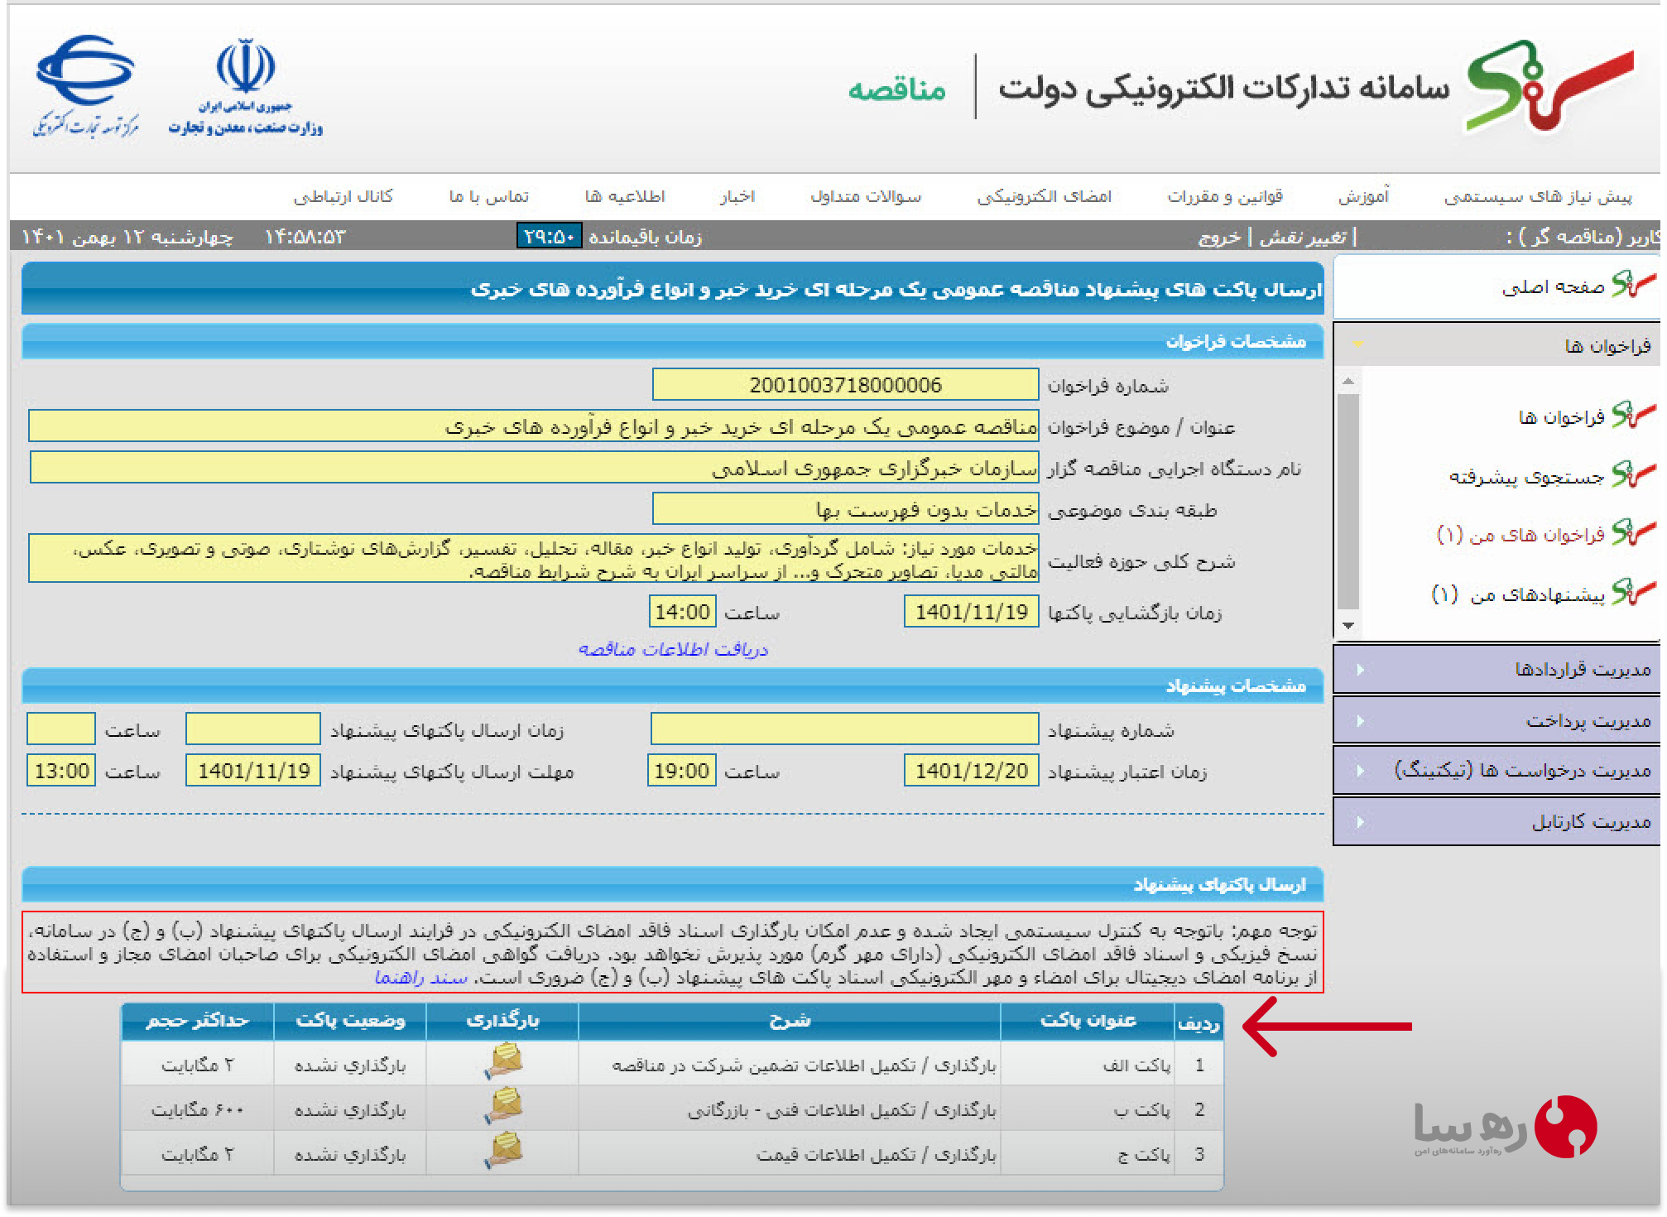1667x1217 pixels.
Task: Click the sidebar scrollbar down arrow
Action: 1348,626
